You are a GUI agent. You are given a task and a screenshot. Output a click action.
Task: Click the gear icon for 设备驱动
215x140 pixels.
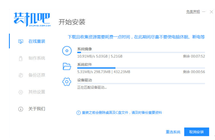tap(67, 82)
